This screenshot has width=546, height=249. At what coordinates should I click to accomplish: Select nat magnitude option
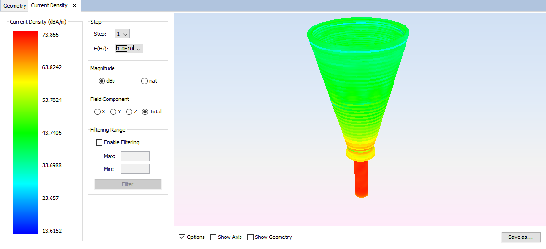coord(144,81)
